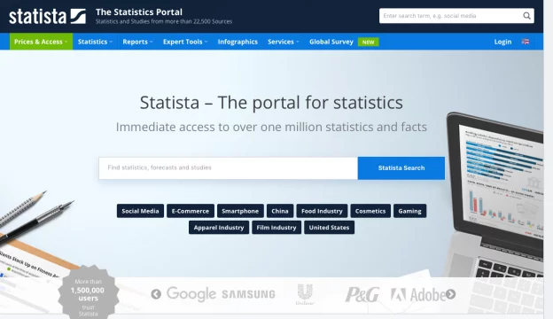
Task: Click the Statista logo icon
Action: tap(78, 16)
